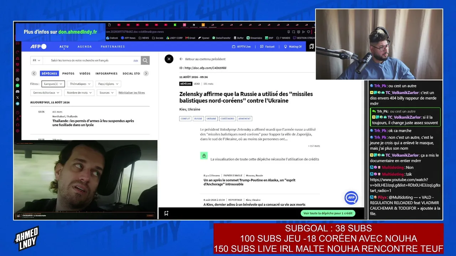Click Réinitialiser les filtres link

(132, 93)
